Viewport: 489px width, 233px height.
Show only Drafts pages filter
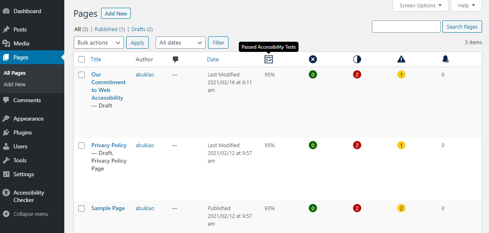coord(138,29)
